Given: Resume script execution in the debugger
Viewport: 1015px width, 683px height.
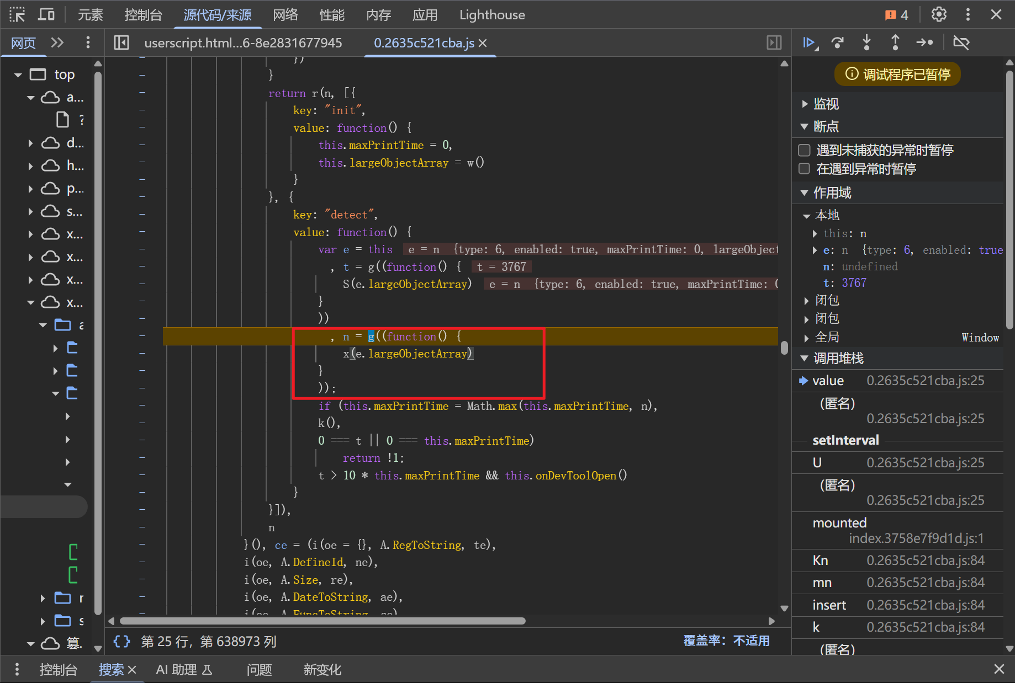Looking at the screenshot, I should (x=810, y=42).
